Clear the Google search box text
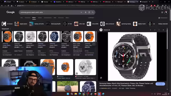 81,12
